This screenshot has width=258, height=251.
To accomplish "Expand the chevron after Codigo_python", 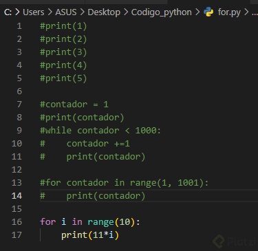I will coord(197,12).
